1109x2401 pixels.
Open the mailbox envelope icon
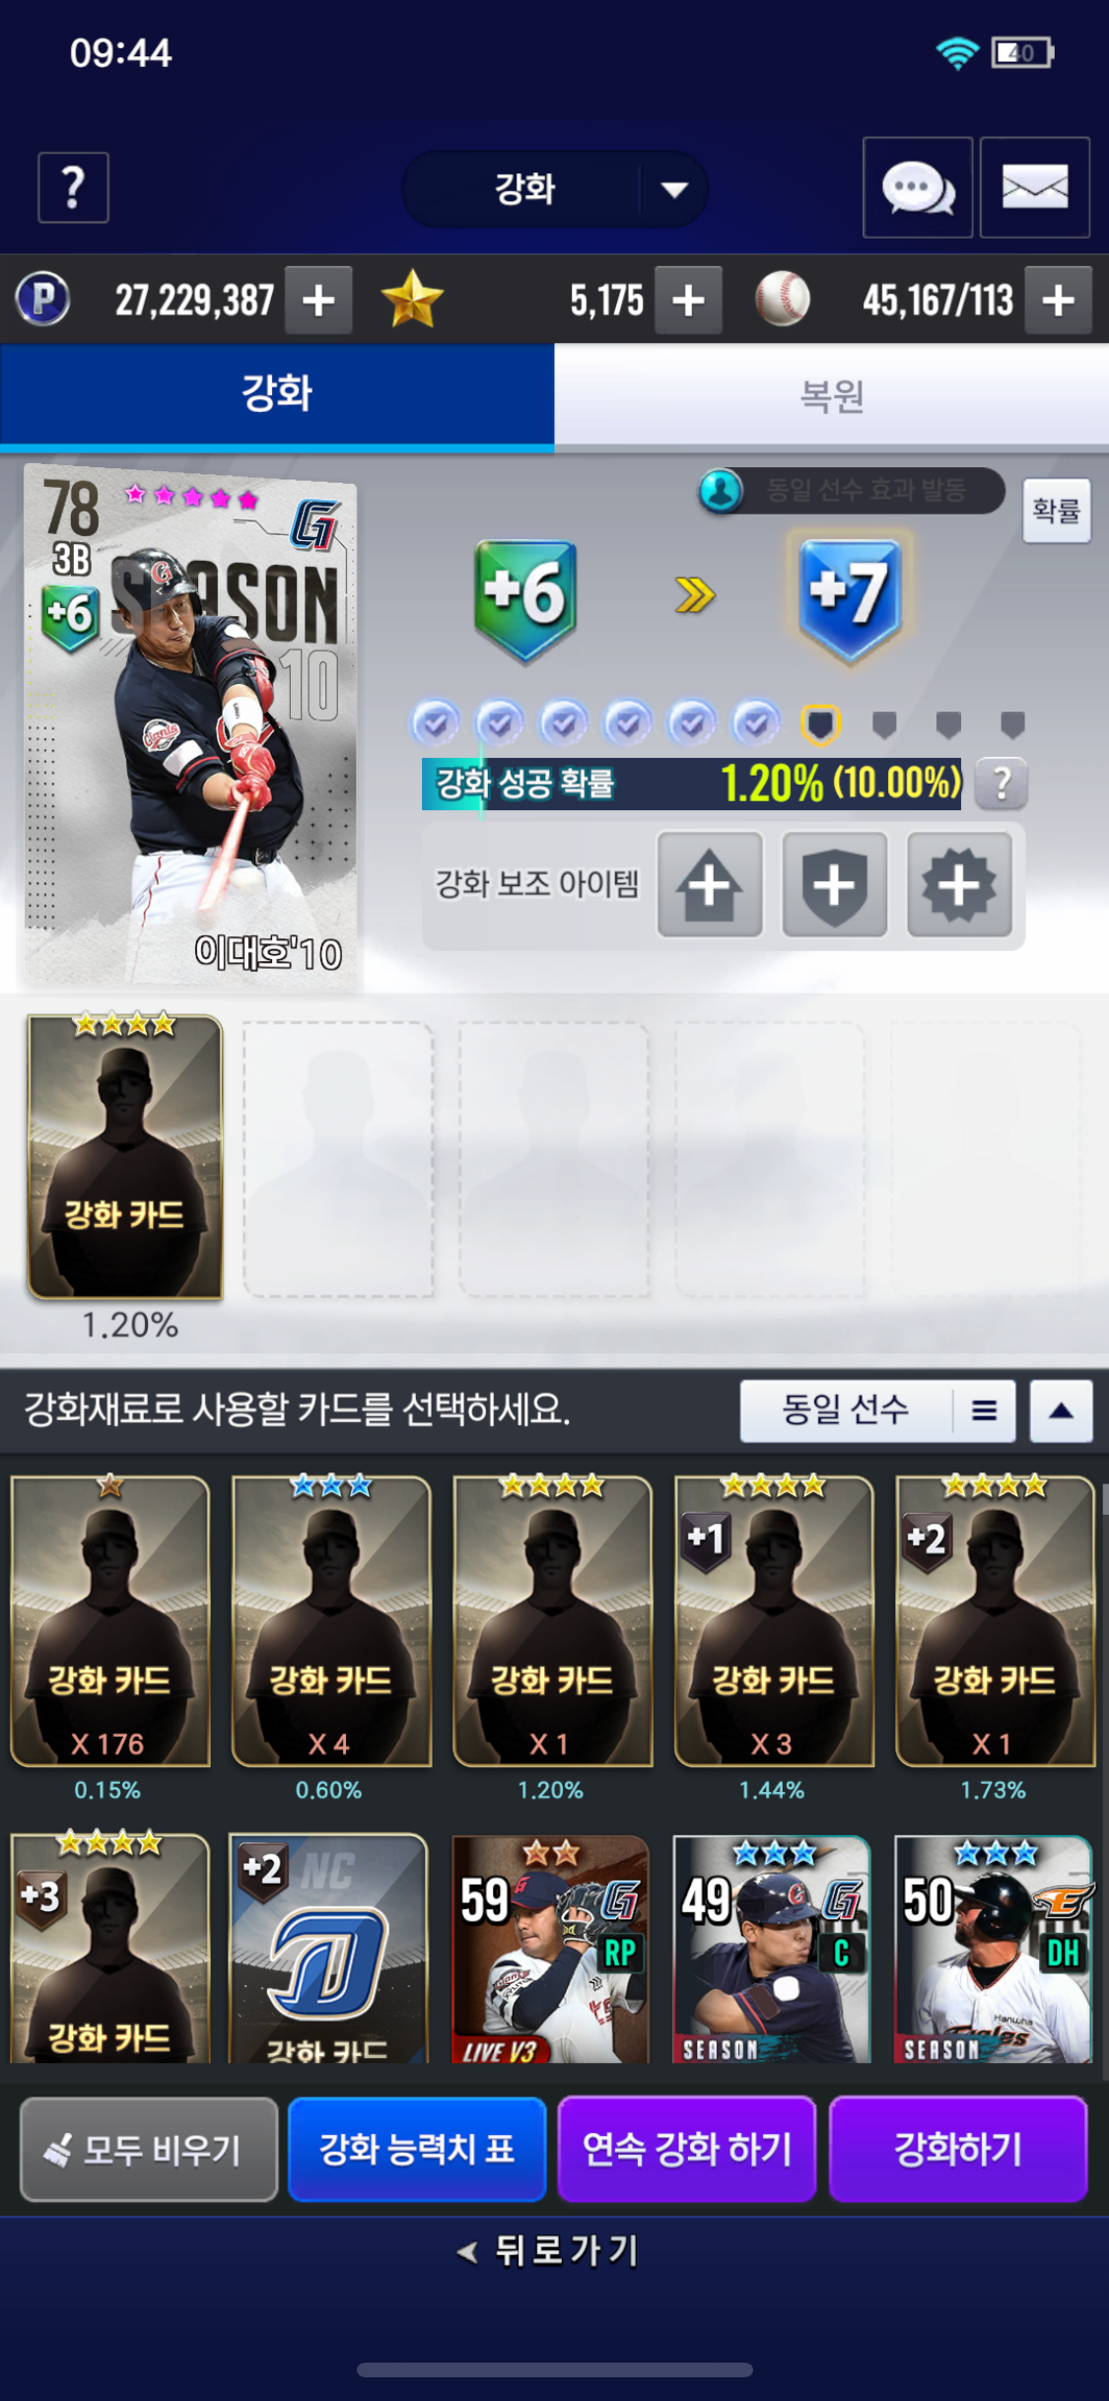(1035, 187)
